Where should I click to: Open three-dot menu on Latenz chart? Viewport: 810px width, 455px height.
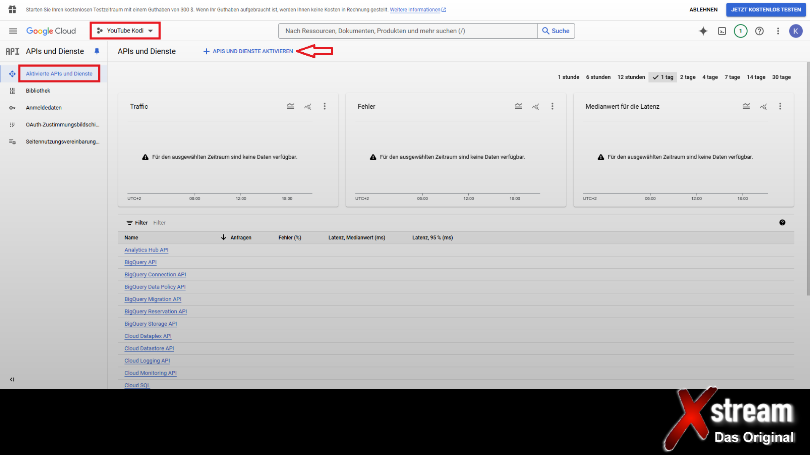pyautogui.click(x=780, y=106)
